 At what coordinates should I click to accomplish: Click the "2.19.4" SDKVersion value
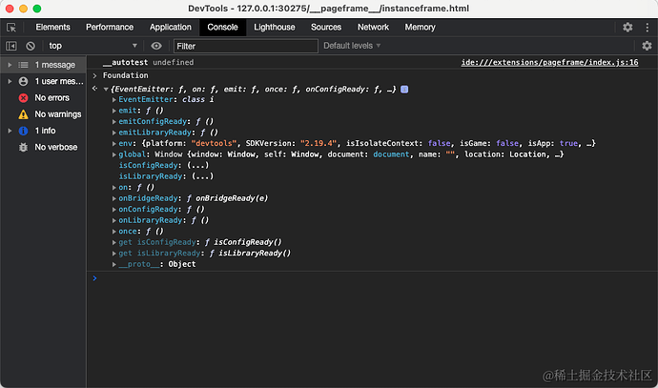pos(319,143)
